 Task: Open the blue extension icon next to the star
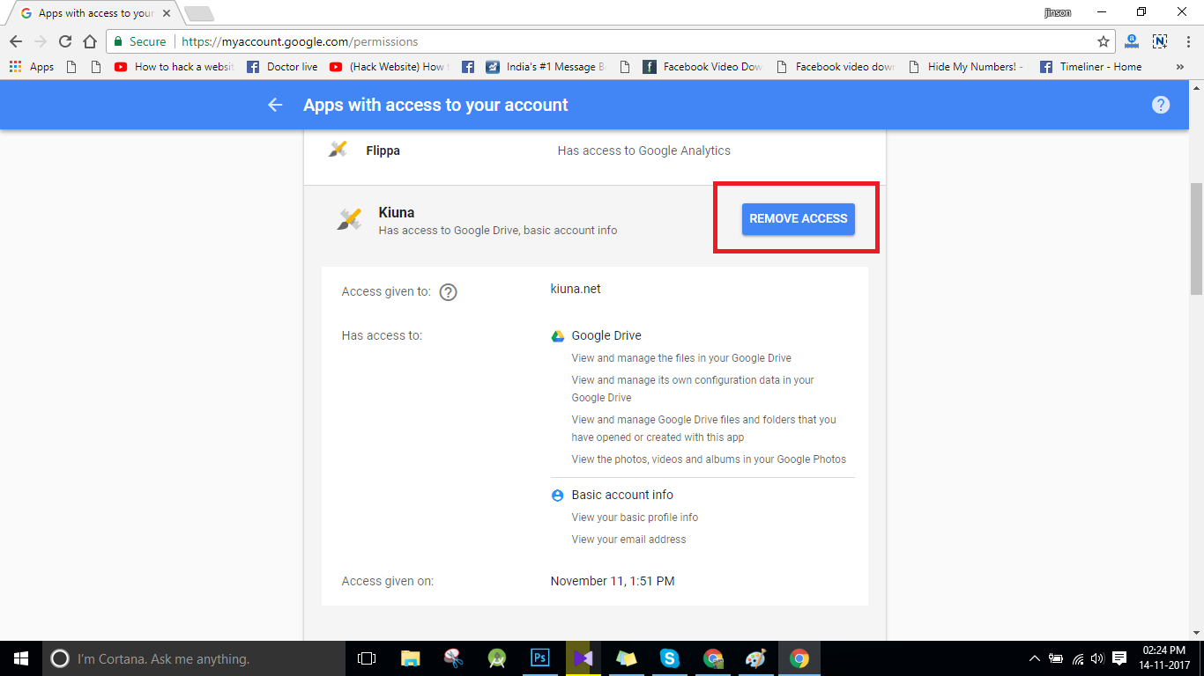1132,41
